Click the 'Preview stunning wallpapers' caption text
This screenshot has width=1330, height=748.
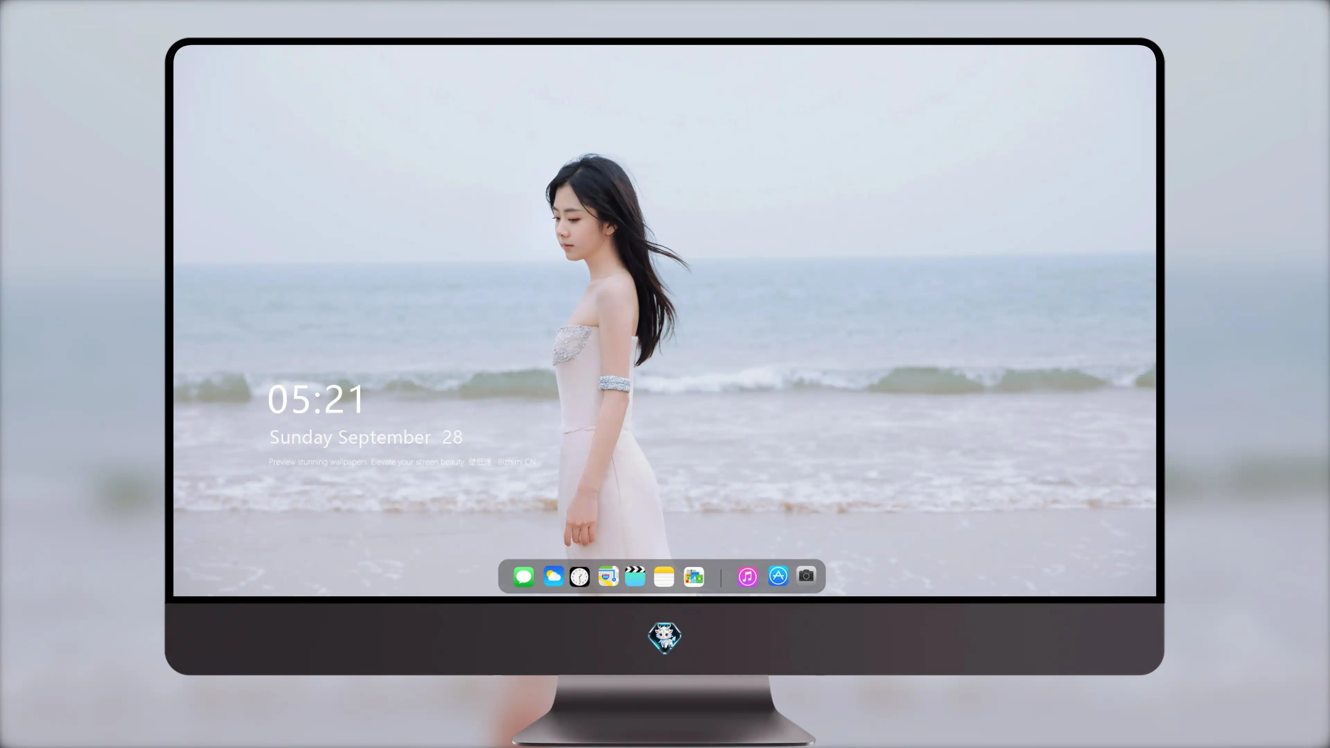pyautogui.click(x=402, y=462)
